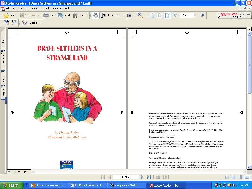Zoom out using the minus button
The image size is (252, 189).
coord(175,15)
